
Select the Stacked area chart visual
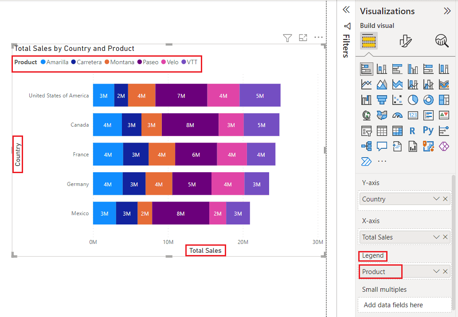coord(397,85)
